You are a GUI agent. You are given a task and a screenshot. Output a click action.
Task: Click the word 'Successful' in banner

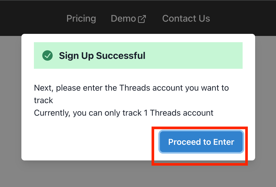point(121,56)
